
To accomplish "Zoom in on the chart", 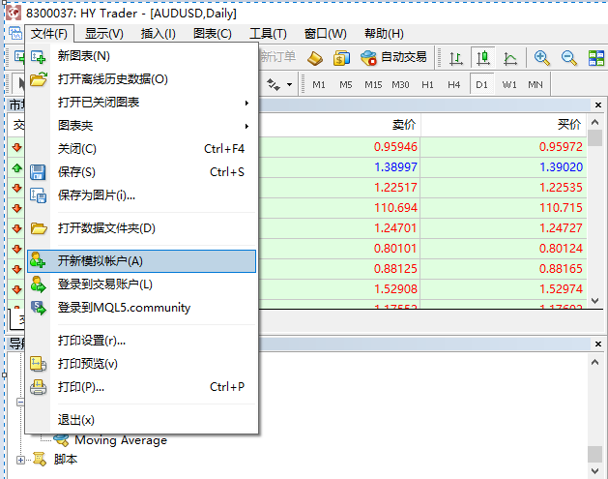I will point(542,58).
